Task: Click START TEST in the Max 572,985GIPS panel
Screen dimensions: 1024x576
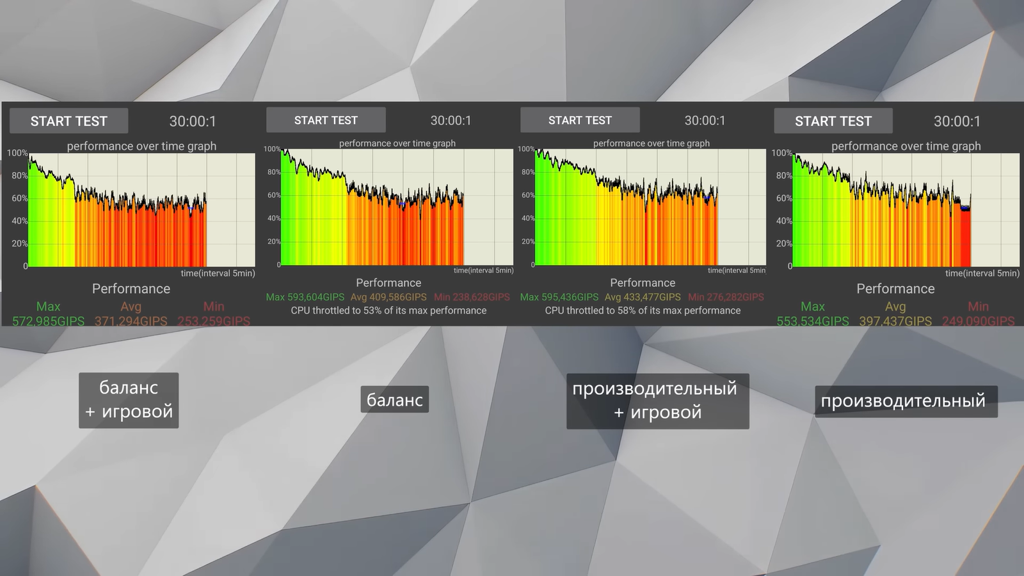Action: point(68,121)
